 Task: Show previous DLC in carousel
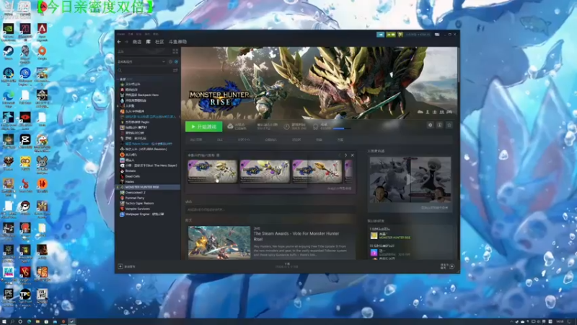(x=339, y=155)
